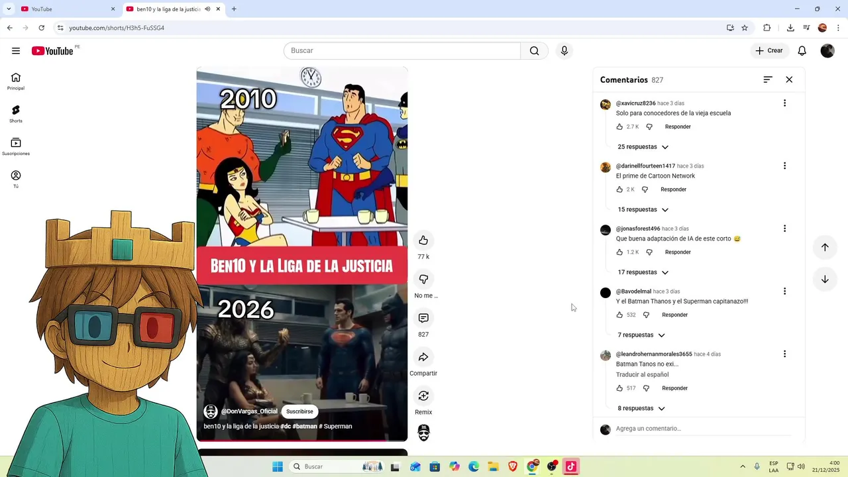
Task: Dislike the 'El prime de Cartoon Network' comment
Action: point(645,189)
